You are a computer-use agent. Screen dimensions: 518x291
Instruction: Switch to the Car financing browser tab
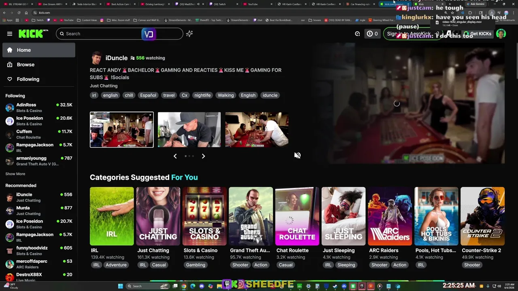[x=360, y=4]
